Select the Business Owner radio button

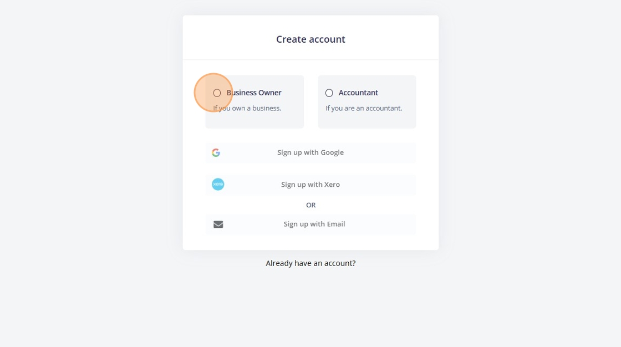(x=217, y=93)
